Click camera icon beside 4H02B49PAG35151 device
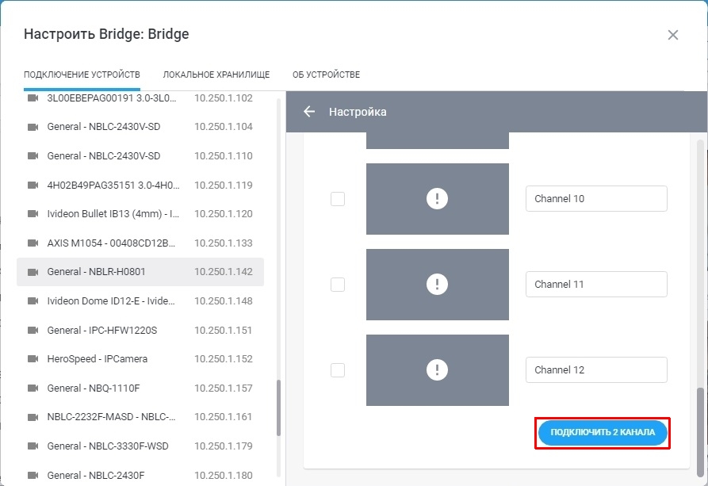This screenshot has height=486, width=708. (33, 186)
